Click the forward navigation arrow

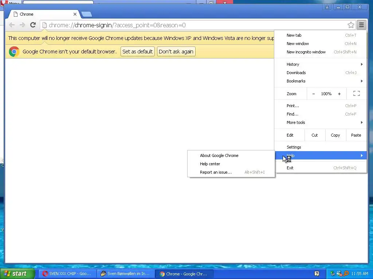coord(22,25)
